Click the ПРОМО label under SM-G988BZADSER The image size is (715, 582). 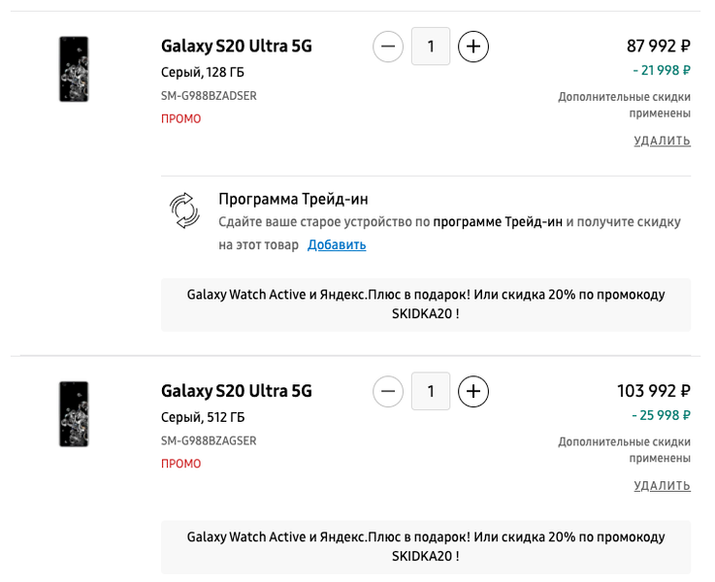(181, 118)
